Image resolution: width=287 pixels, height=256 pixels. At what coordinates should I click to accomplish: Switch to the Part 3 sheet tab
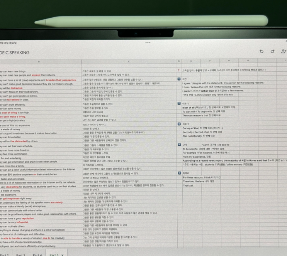click(21, 255)
